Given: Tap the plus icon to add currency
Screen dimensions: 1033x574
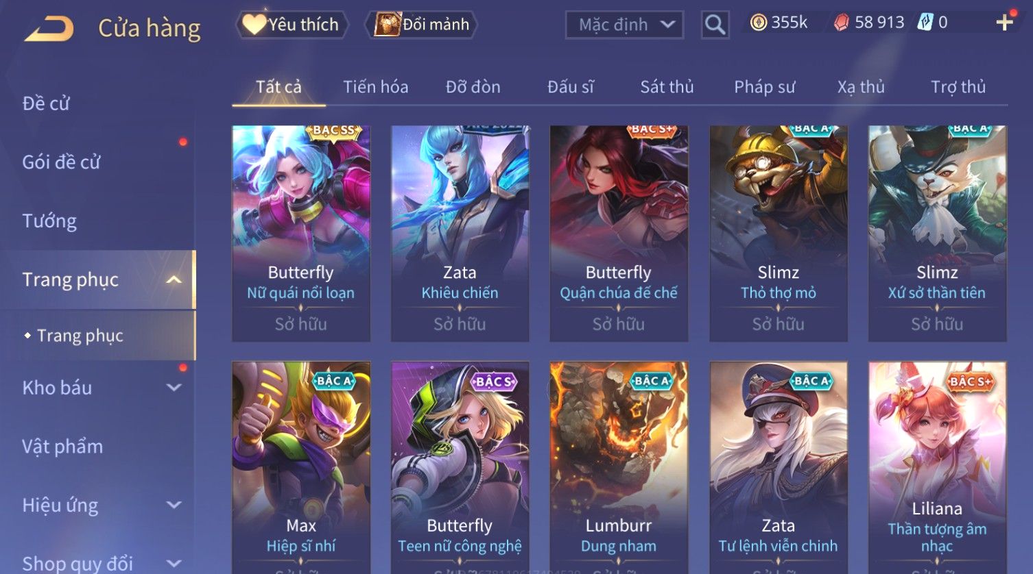Looking at the screenshot, I should pos(1004,23).
